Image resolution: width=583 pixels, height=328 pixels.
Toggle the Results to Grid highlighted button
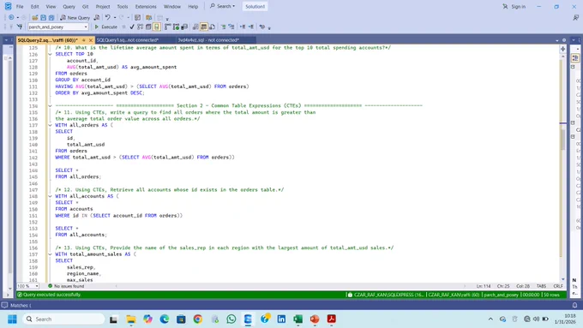(x=204, y=27)
